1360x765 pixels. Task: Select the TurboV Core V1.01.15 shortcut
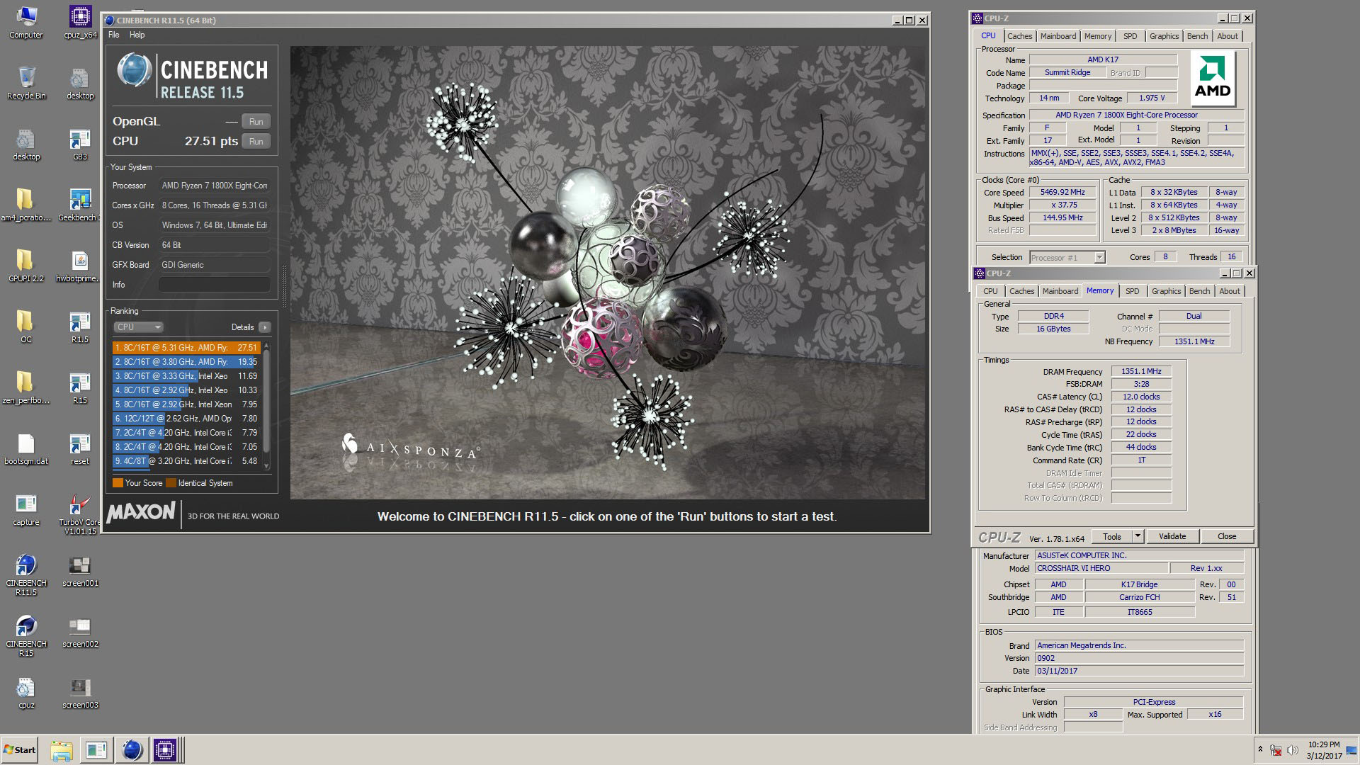pyautogui.click(x=80, y=514)
